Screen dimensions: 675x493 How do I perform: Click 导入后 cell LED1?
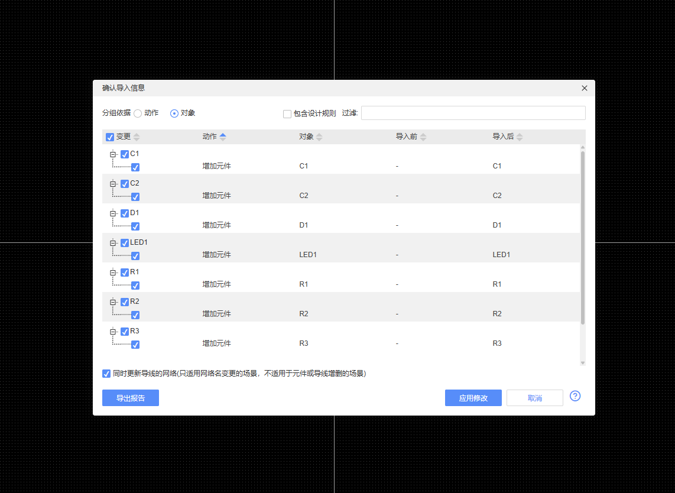pyautogui.click(x=501, y=254)
